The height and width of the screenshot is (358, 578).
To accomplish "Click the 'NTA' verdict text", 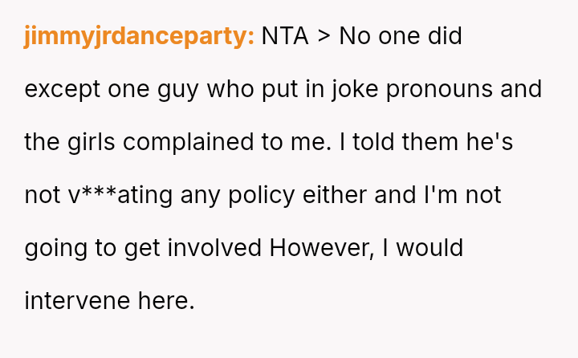I will (285, 36).
